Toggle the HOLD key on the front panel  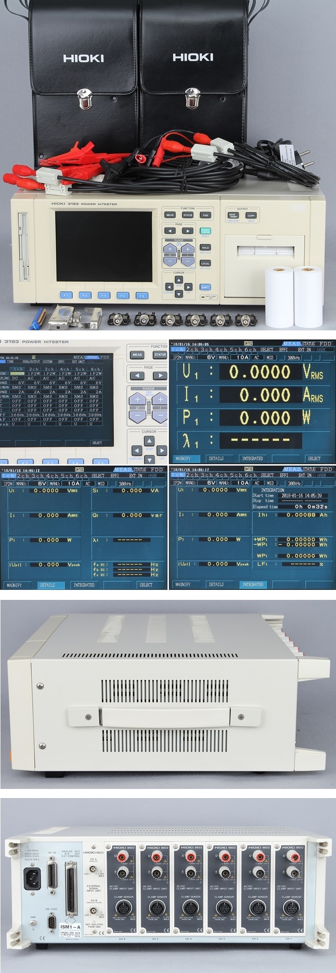click(x=205, y=248)
